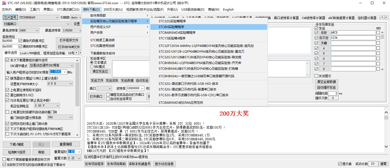
Task: Select 文本模式 radio button
Action: (x=92, y=62)
